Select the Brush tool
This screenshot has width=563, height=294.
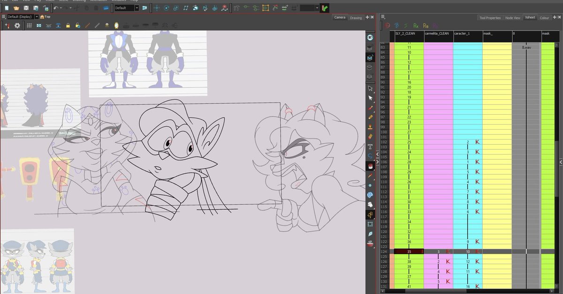pyautogui.click(x=370, y=107)
